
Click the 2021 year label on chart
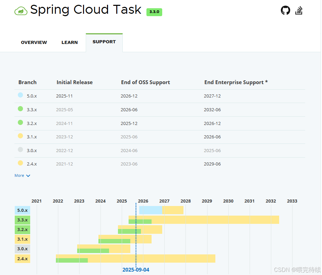point(37,201)
